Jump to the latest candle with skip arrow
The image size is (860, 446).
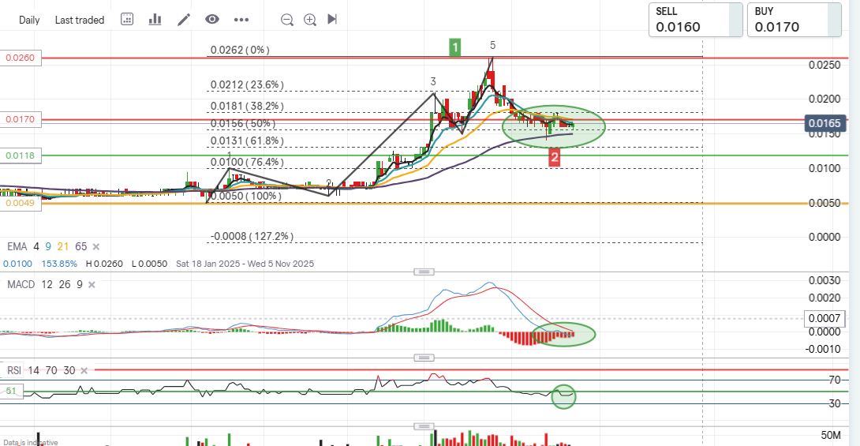(x=332, y=20)
